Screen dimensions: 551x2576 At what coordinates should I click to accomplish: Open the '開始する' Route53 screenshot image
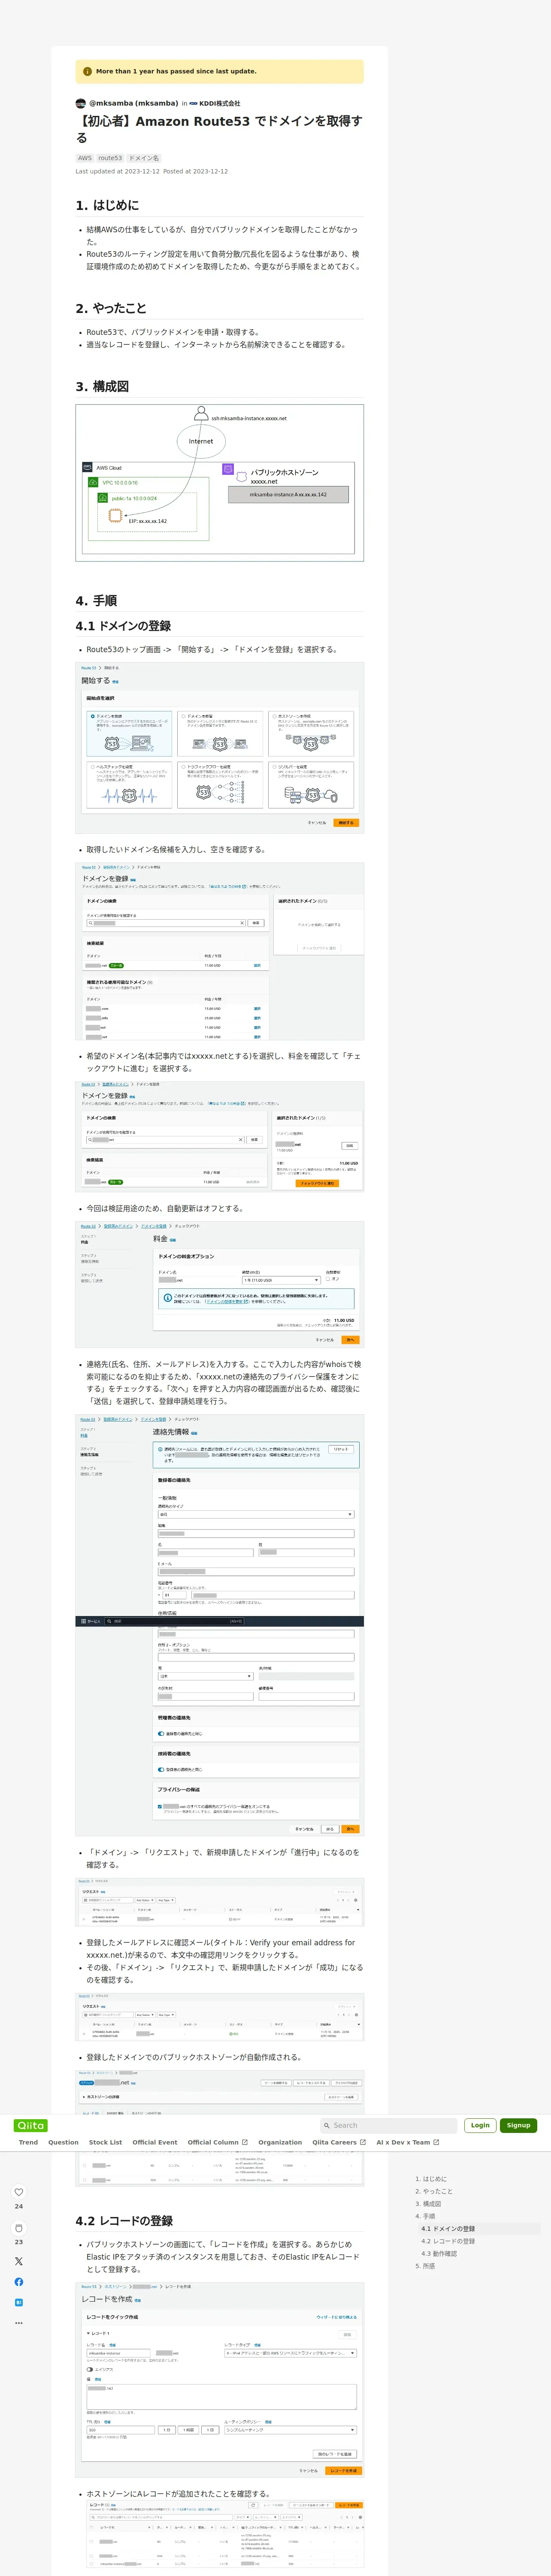click(220, 747)
